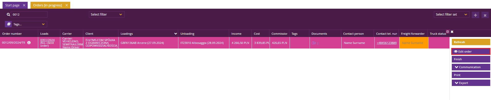Click the carrier cell with VEHICLENO

[x=71, y=43]
